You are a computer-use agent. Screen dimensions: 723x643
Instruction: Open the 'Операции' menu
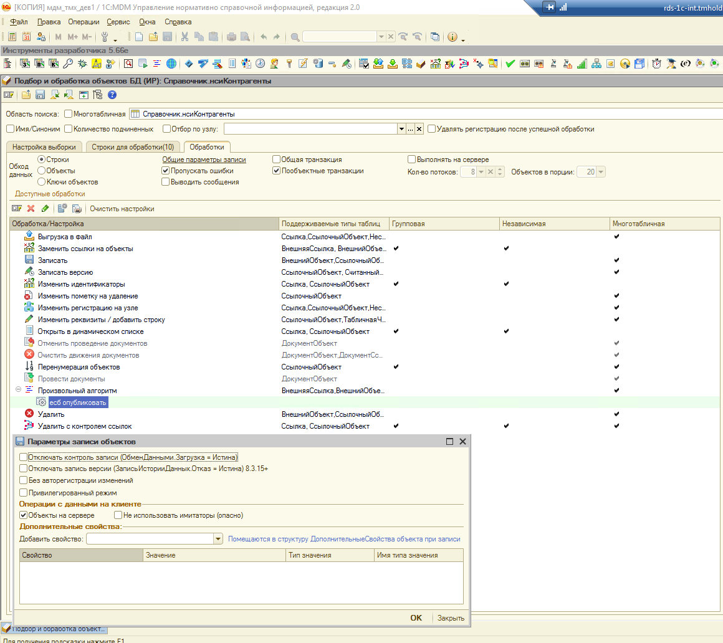(x=83, y=22)
